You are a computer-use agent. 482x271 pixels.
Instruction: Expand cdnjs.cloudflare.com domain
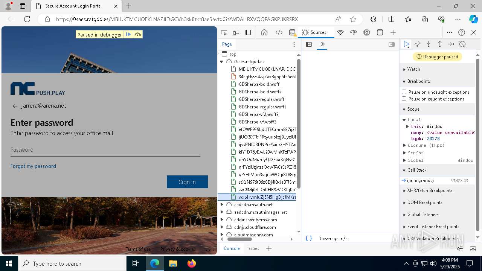(222, 227)
